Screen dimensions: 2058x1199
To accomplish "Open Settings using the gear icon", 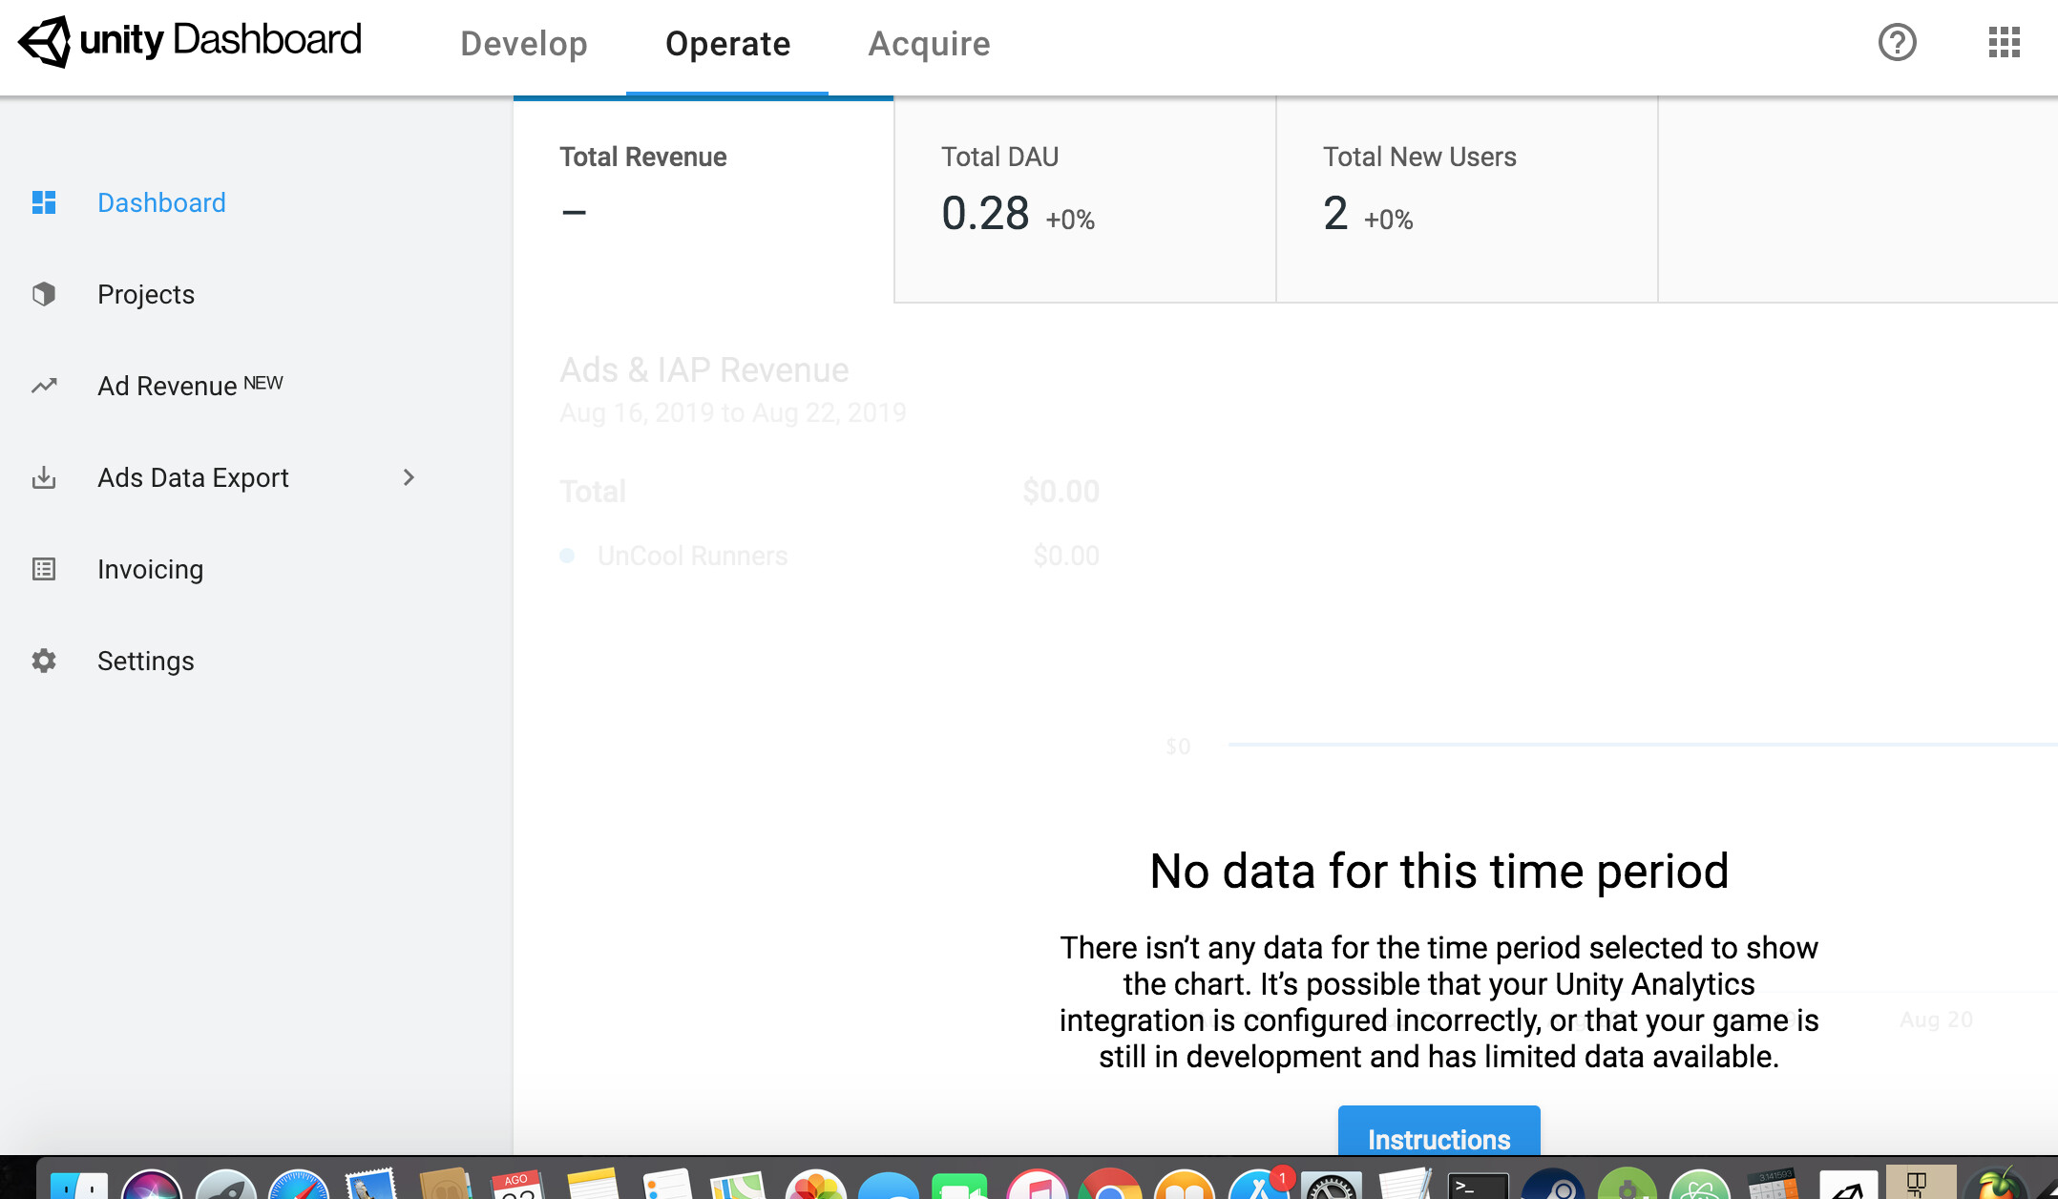I will (43, 661).
